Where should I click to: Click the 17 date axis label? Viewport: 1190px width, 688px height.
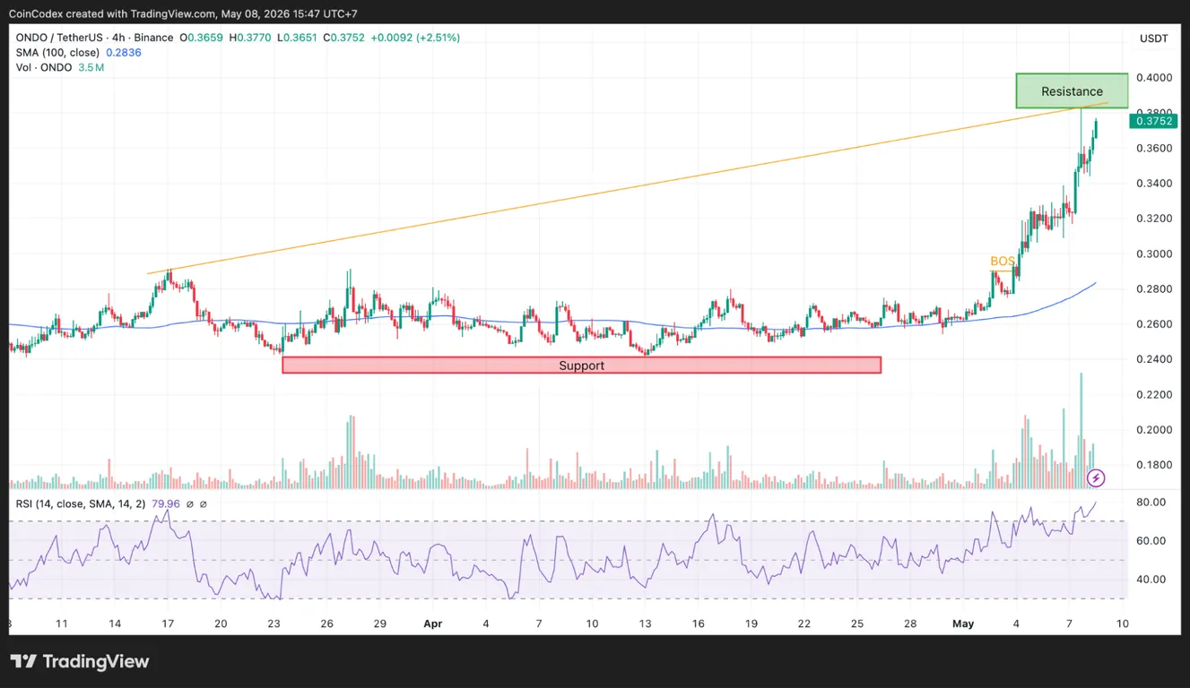pyautogui.click(x=168, y=623)
